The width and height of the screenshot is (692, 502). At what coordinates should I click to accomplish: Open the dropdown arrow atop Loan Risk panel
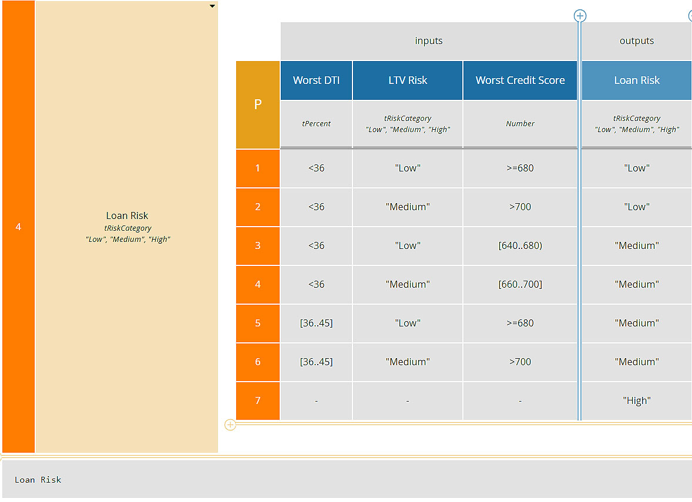[x=212, y=6]
